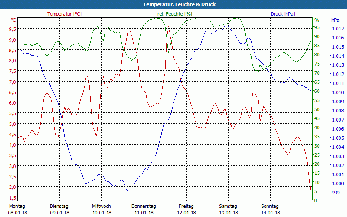Click the 65 humidity axis value
The width and height of the screenshot is (347, 217).
[x=317, y=82]
